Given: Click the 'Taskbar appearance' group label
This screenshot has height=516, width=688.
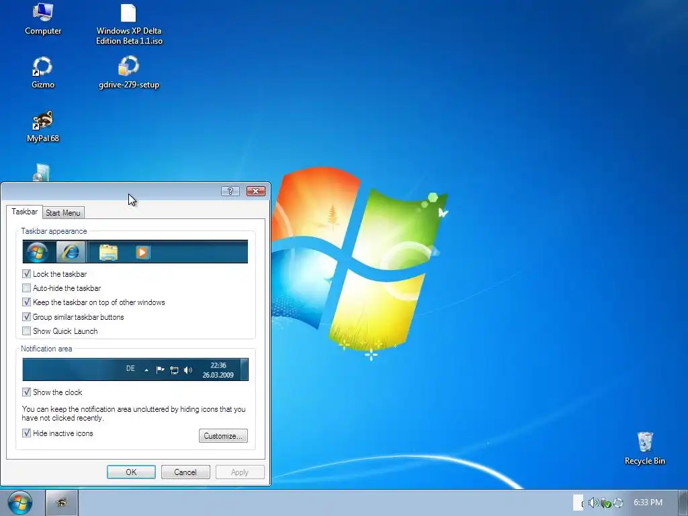Looking at the screenshot, I should pyautogui.click(x=54, y=231).
